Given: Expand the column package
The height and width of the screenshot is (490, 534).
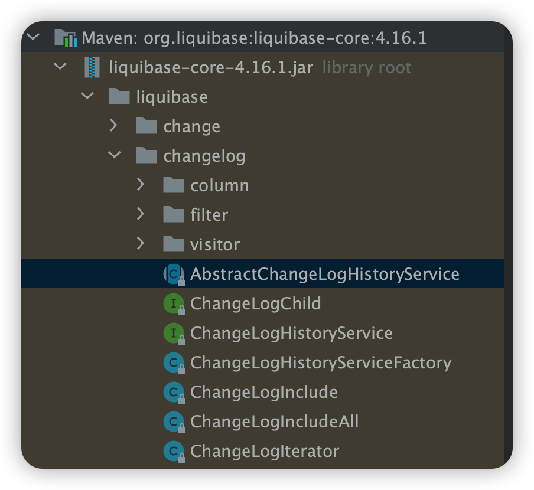Looking at the screenshot, I should point(141,185).
